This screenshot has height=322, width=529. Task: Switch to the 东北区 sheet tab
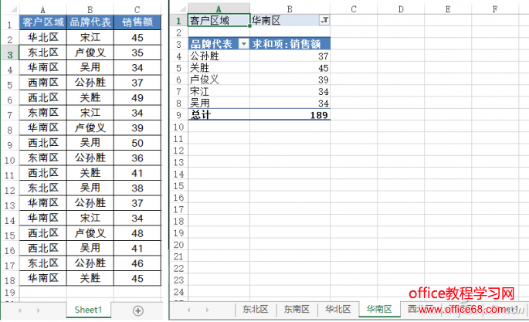(255, 309)
